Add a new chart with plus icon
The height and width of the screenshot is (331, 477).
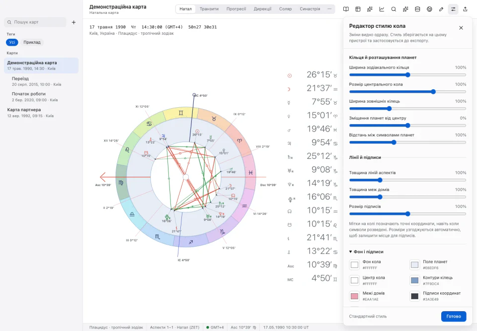tap(74, 22)
